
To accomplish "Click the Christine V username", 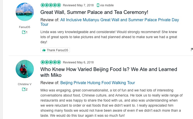I will coord(25,84).
